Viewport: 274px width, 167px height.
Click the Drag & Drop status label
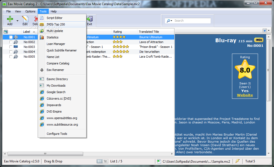click(53, 161)
